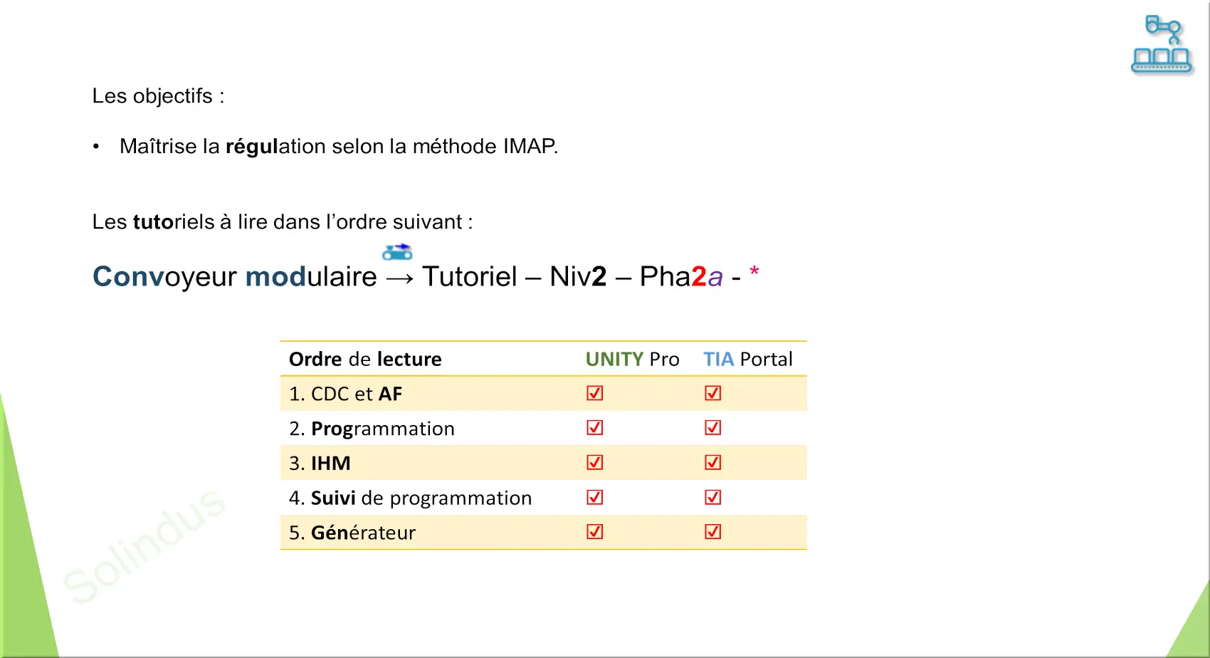Check UNITY Pro box for CDC et AF

coord(595,393)
